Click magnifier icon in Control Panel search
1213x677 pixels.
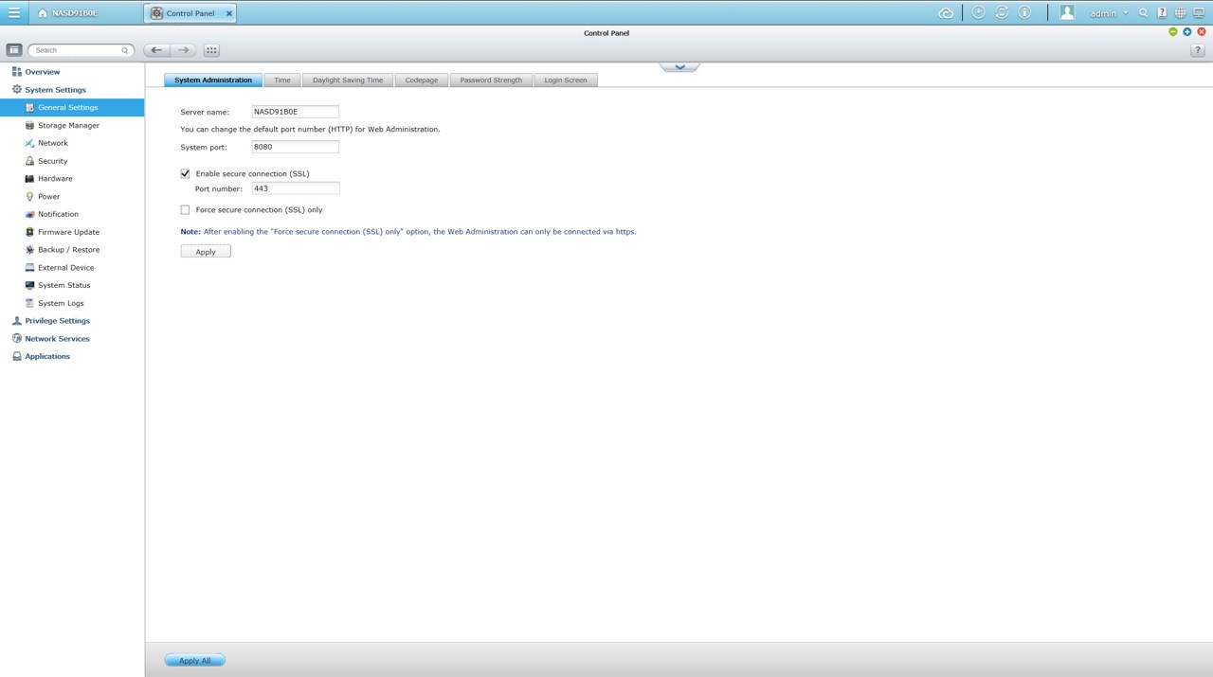(124, 50)
